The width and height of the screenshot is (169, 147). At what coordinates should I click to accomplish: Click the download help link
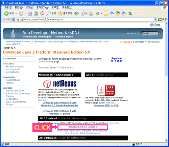click(x=46, y=62)
